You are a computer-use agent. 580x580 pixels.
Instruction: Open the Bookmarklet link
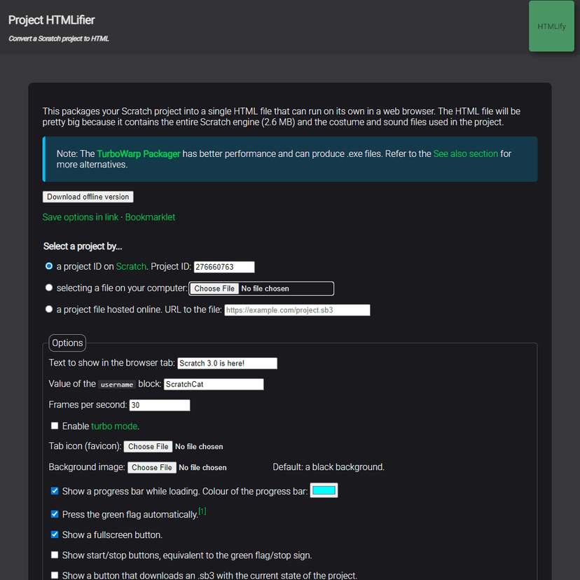(150, 217)
